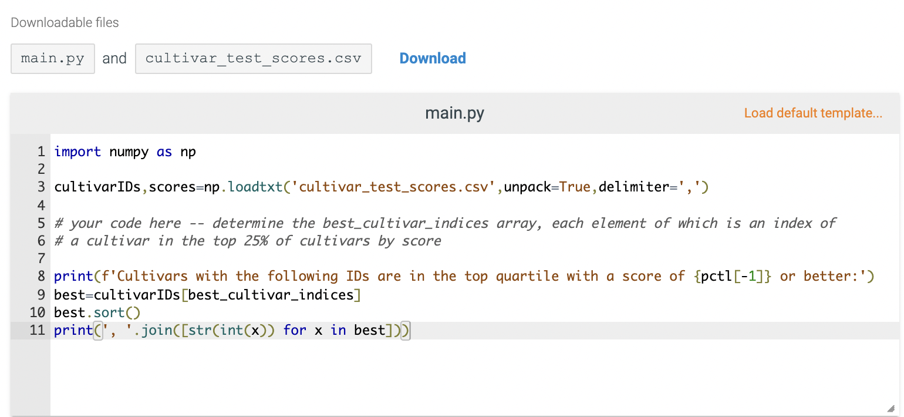
Task: Click the Download link
Action: pyautogui.click(x=432, y=58)
